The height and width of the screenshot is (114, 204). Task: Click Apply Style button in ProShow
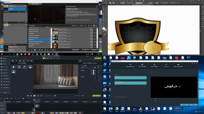pos(76,50)
